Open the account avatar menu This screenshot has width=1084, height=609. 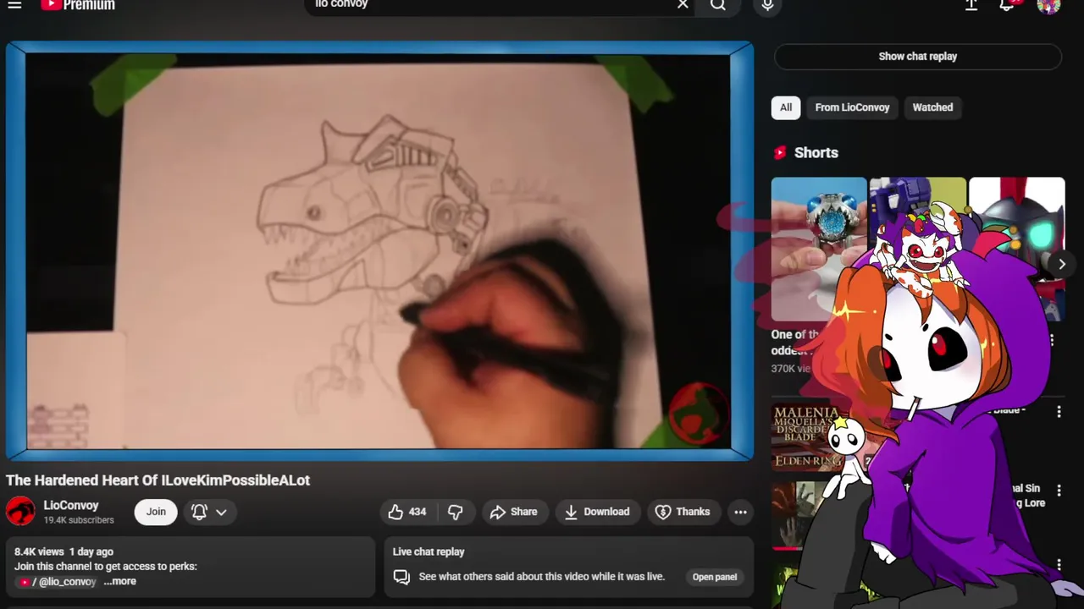pyautogui.click(x=1048, y=5)
